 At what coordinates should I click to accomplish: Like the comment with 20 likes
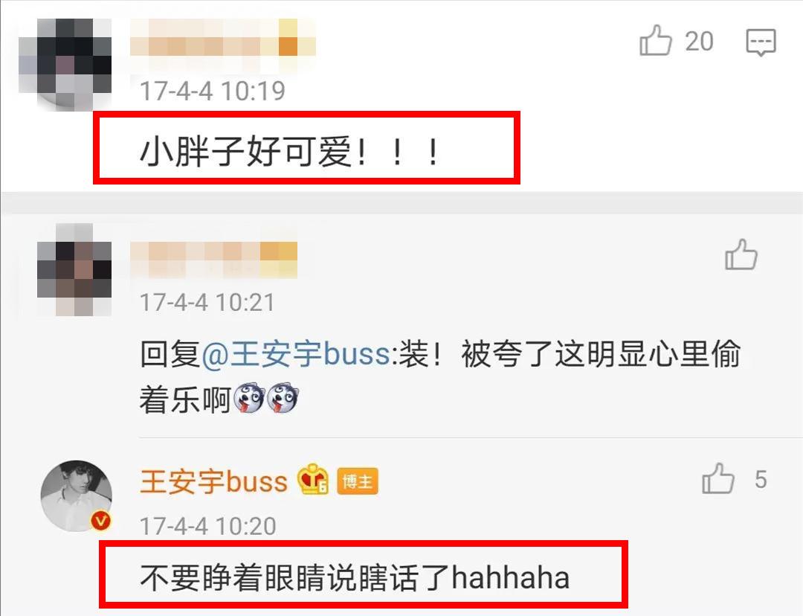pyautogui.click(x=655, y=40)
